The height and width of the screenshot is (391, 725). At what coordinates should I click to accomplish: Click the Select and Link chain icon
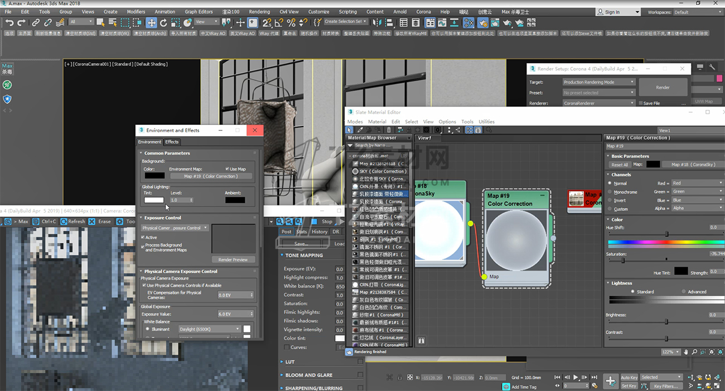point(36,22)
